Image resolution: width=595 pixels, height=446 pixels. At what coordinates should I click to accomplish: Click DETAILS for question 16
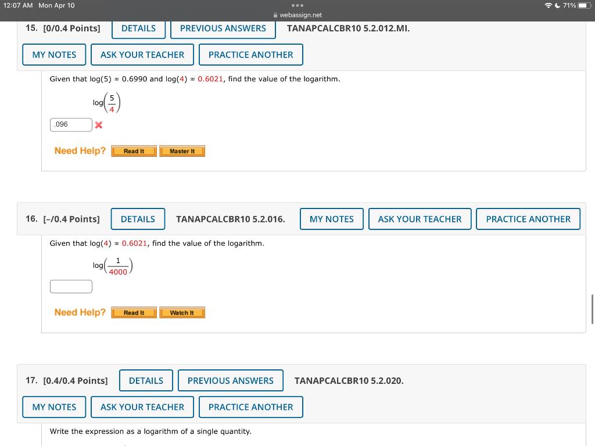[x=138, y=219]
